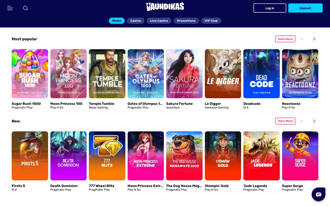Show next New games arrow

pos(314,121)
